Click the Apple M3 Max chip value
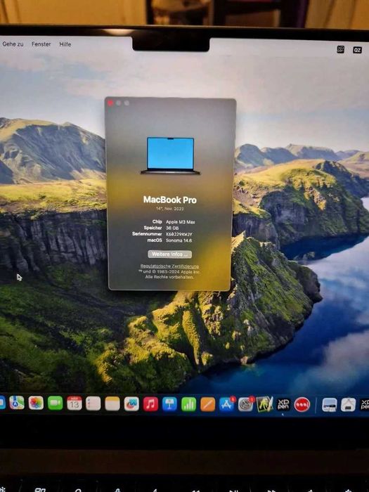Viewport: 369px width, 492px height. 181,222
